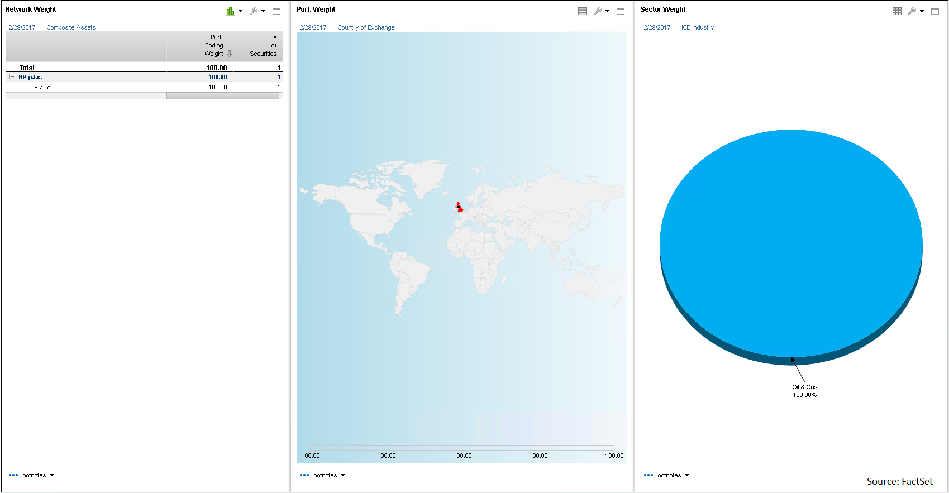
Task: Open wrench dropdown arrow in Sector Weight panel
Action: (x=922, y=11)
